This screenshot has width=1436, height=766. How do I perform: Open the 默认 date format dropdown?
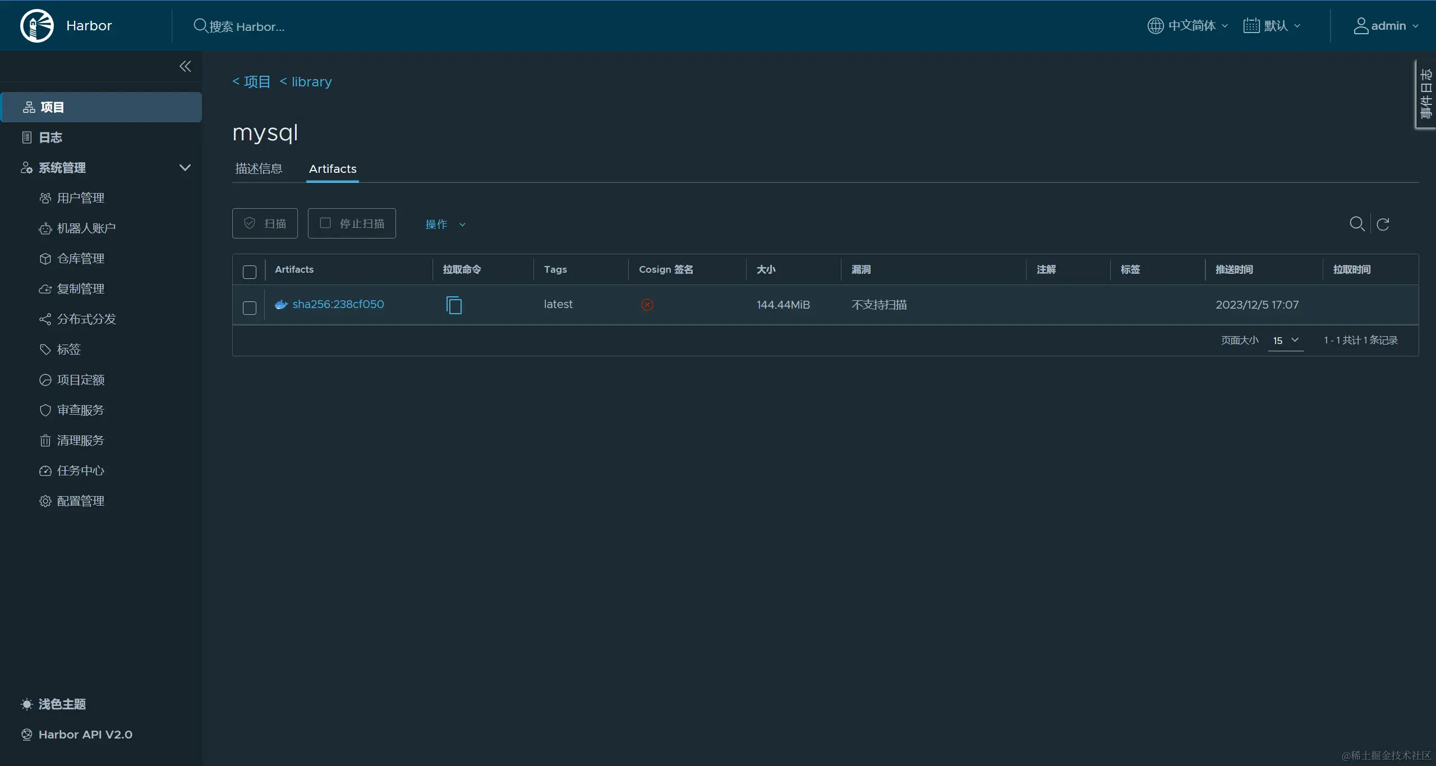click(x=1272, y=26)
